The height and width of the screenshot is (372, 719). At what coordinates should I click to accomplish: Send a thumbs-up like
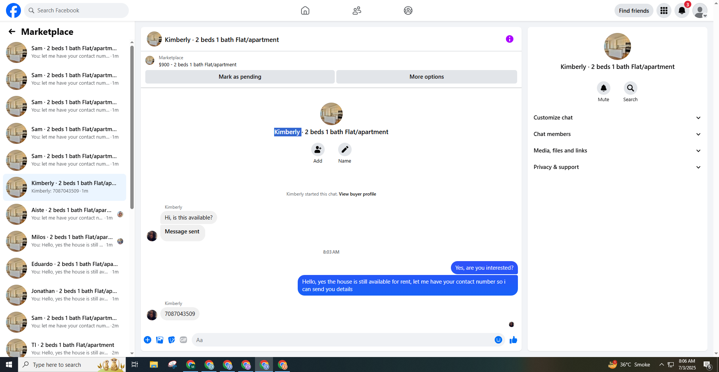[513, 340]
